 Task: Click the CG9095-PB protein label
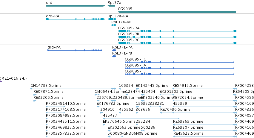(135, 71)
